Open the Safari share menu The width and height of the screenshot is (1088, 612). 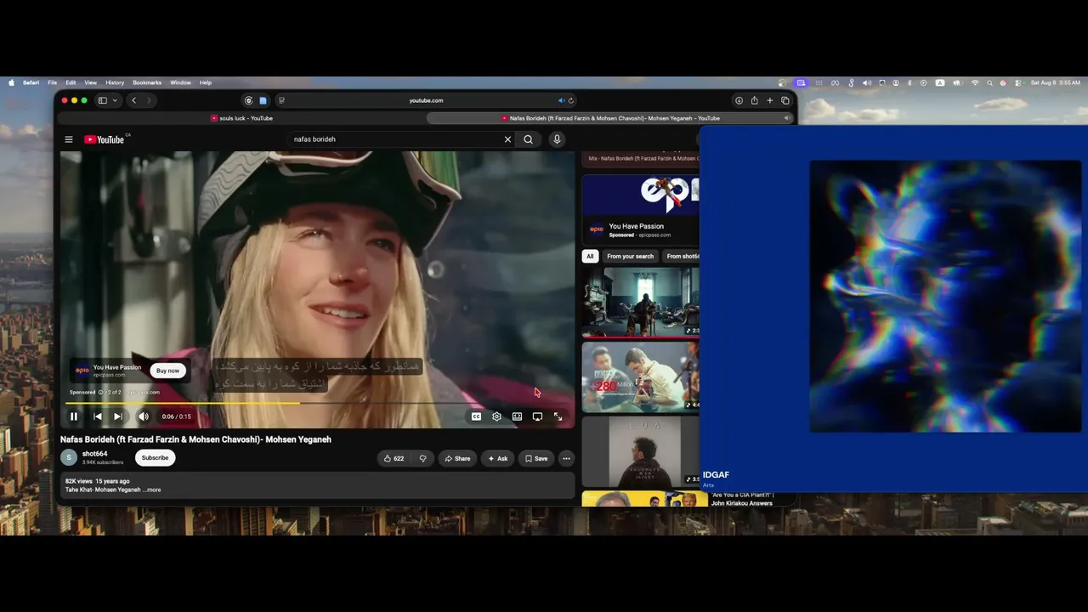click(754, 100)
